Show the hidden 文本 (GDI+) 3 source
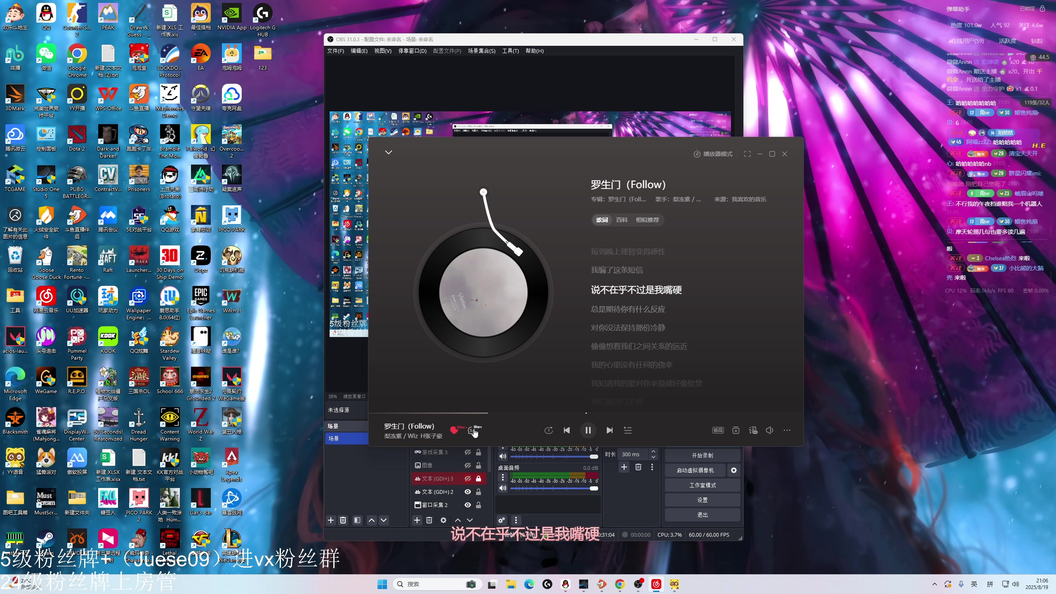 (x=468, y=479)
